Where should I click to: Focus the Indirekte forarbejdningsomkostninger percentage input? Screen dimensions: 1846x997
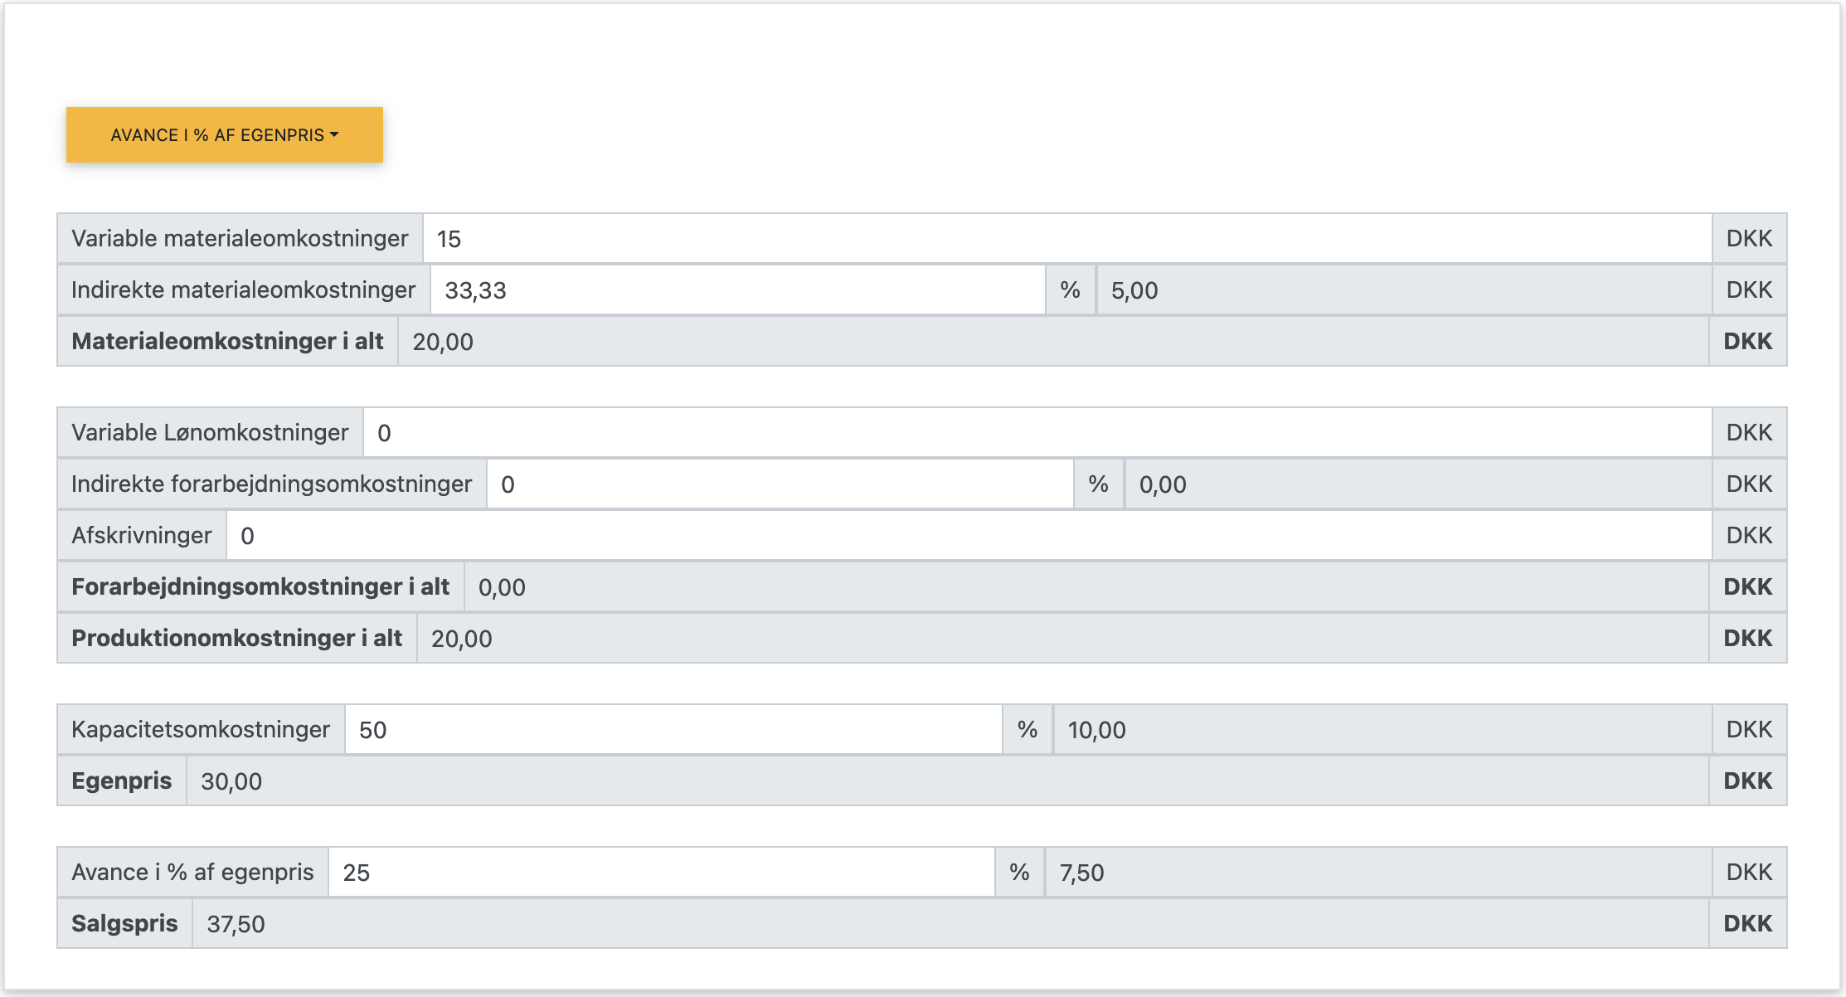click(x=780, y=484)
